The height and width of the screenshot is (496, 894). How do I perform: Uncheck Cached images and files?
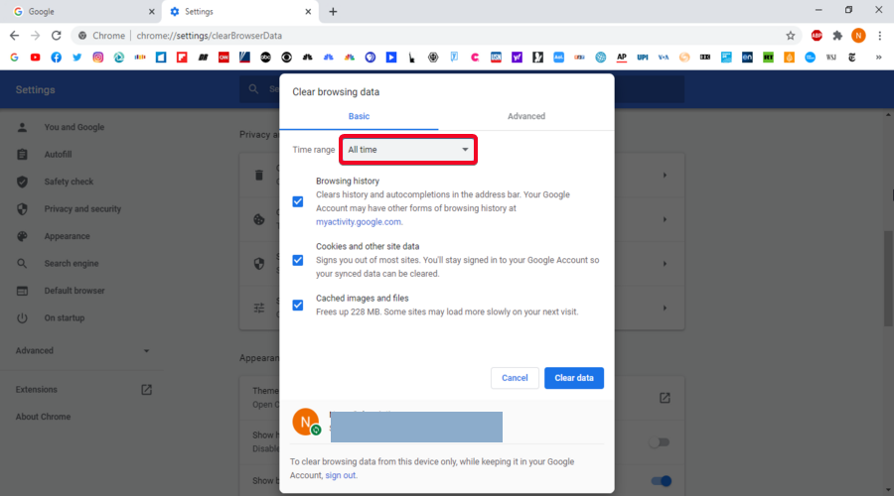[x=298, y=305]
